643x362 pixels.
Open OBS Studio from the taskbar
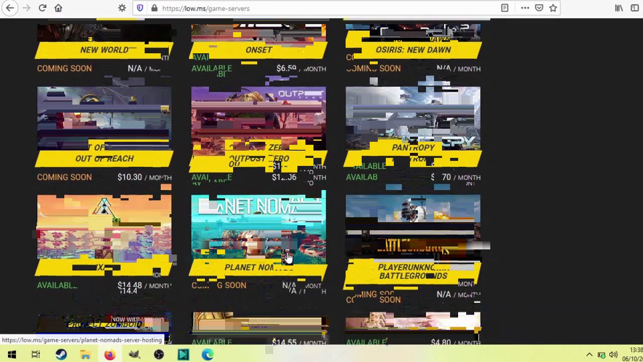(159, 354)
